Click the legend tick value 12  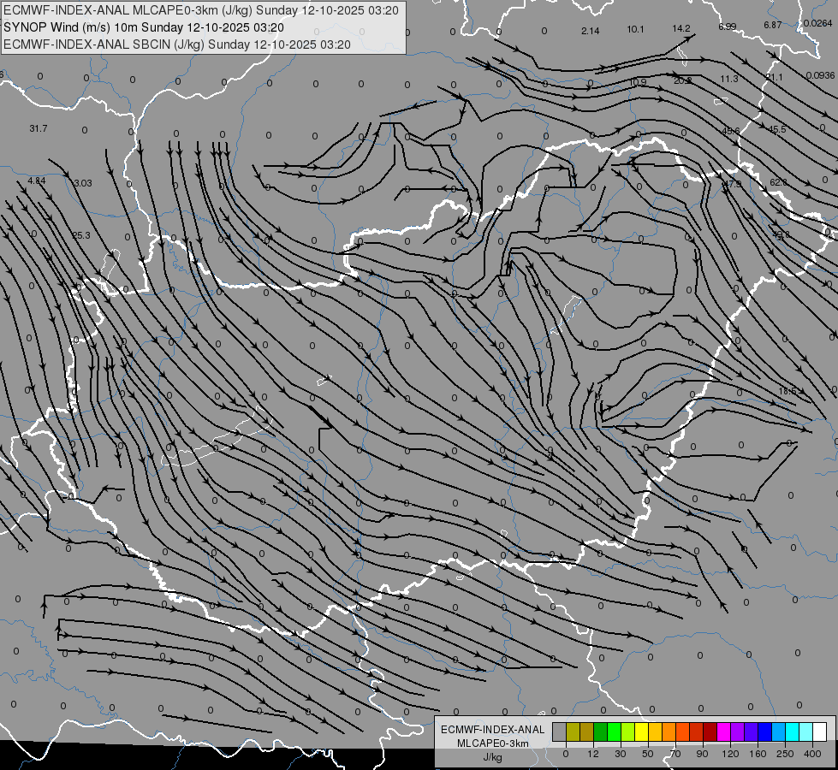(x=593, y=754)
